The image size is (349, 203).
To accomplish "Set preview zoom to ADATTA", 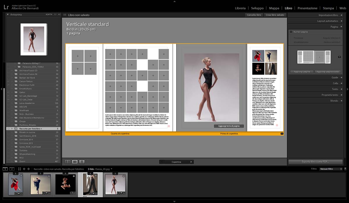I will pyautogui.click(x=49, y=15).
